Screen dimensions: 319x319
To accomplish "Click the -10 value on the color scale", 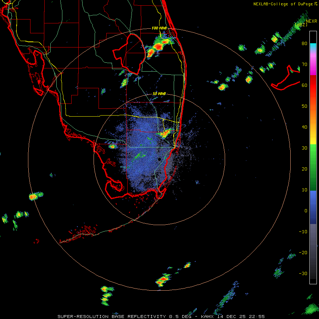I will 303,232.
